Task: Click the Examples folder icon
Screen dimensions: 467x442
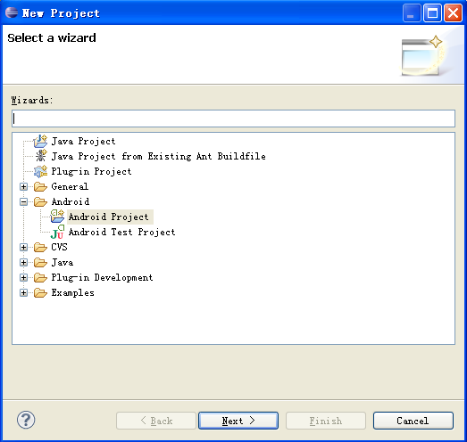Action: [x=40, y=293]
